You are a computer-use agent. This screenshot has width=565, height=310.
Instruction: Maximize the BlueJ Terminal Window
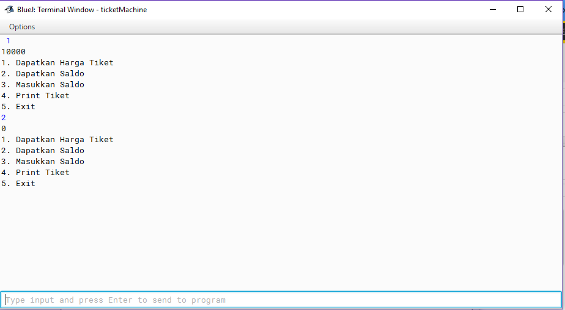(x=520, y=10)
